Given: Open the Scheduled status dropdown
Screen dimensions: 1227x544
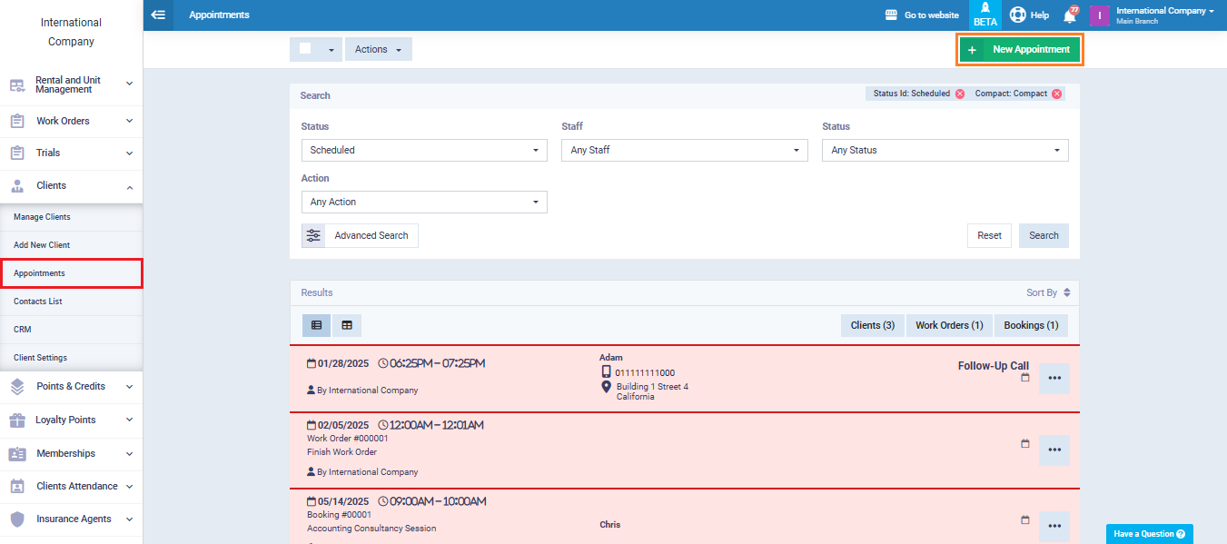Looking at the screenshot, I should click(424, 150).
